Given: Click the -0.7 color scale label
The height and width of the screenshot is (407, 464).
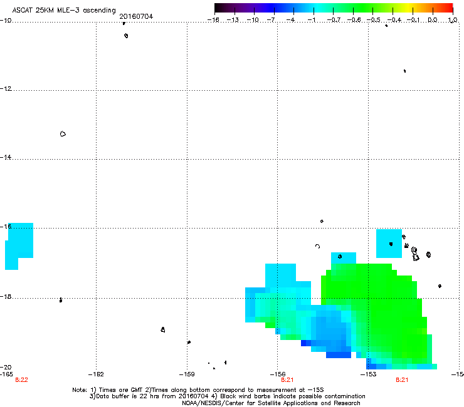Looking at the screenshot, I should tap(334, 20).
